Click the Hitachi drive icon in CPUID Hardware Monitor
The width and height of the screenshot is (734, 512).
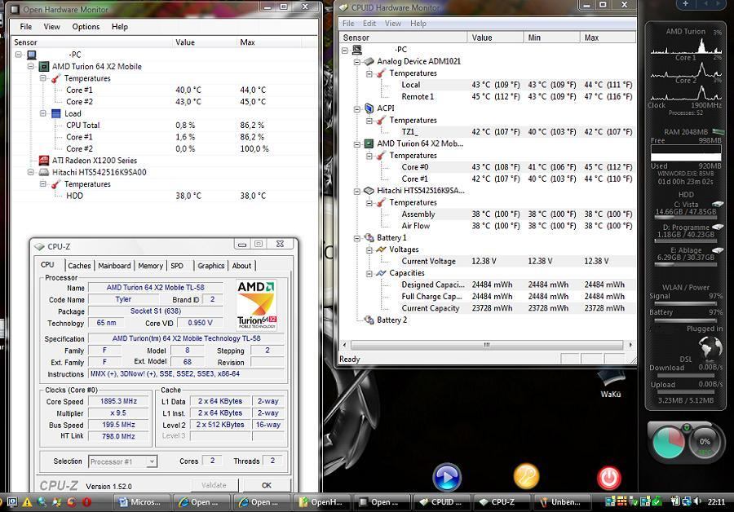(369, 191)
